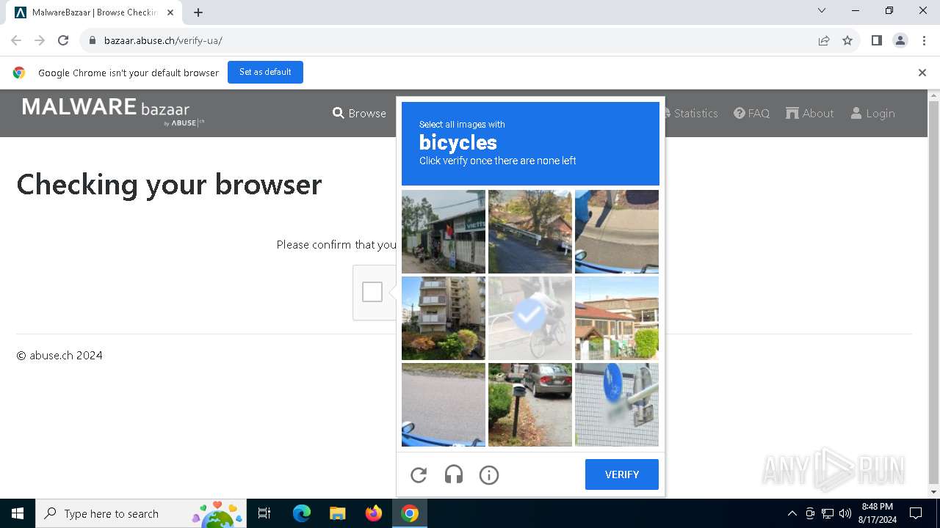Select captcha tile with road and tree
This screenshot has width=940, height=528.
(x=530, y=232)
